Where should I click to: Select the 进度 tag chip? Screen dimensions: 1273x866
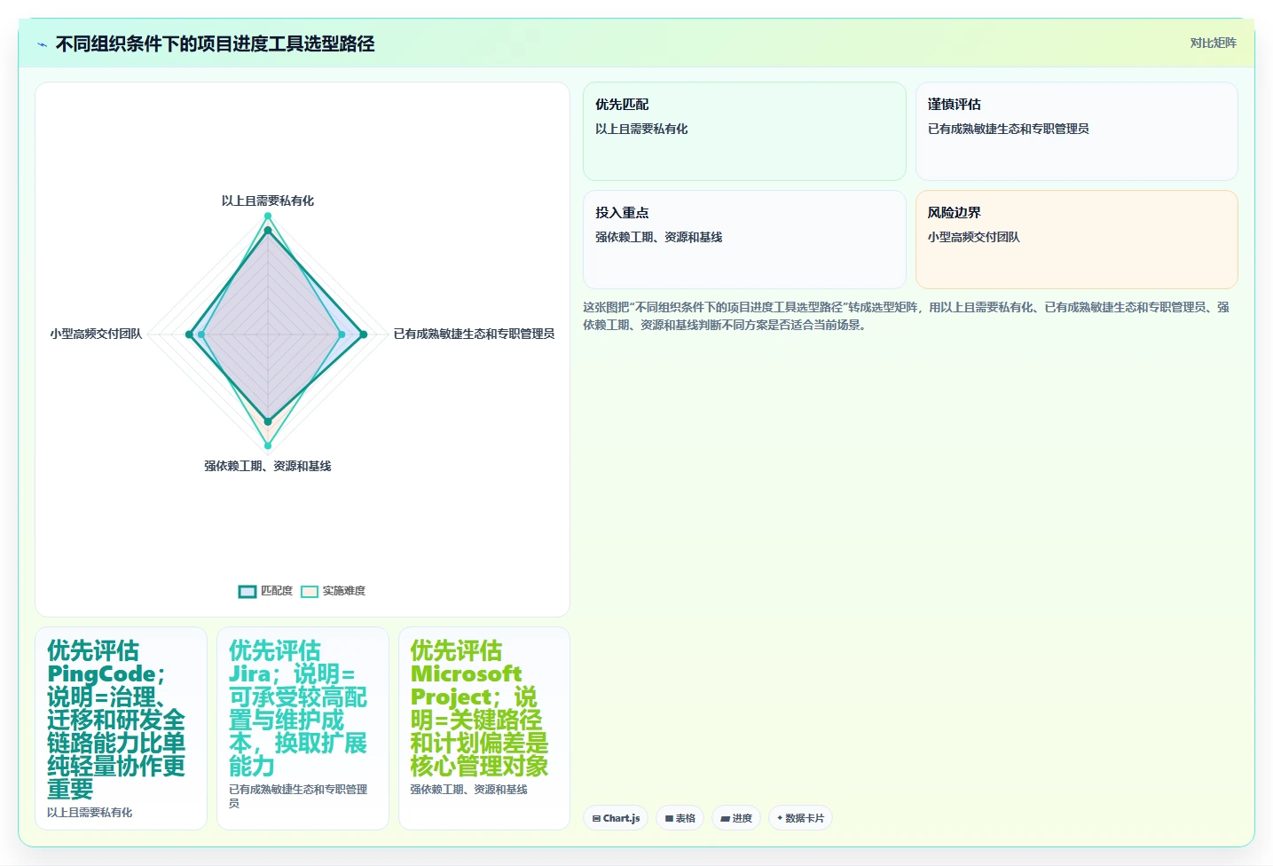[736, 818]
